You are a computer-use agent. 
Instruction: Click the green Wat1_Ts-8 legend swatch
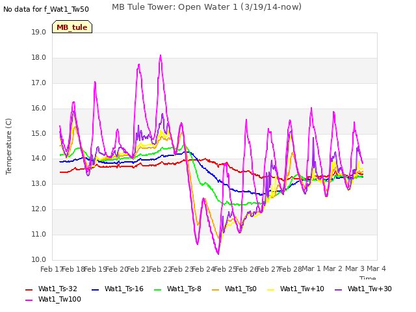pyautogui.click(x=157, y=289)
